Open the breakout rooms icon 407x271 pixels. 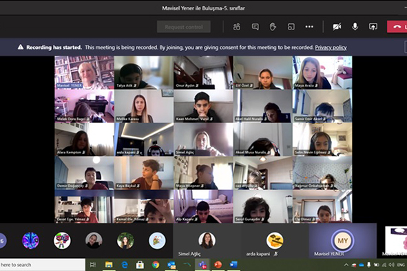point(291,27)
